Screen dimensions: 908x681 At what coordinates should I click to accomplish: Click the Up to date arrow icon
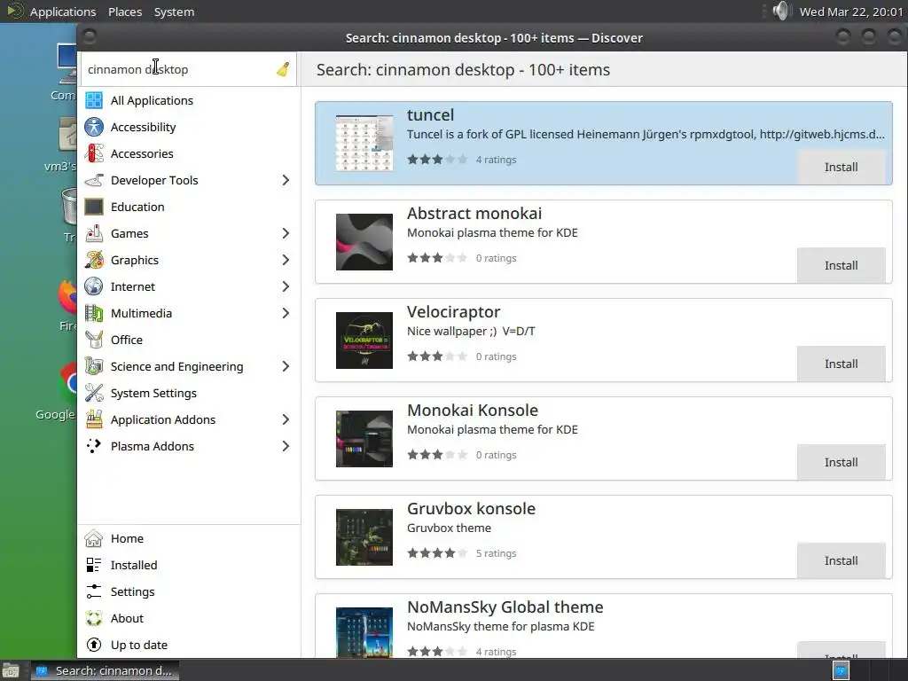pos(94,646)
